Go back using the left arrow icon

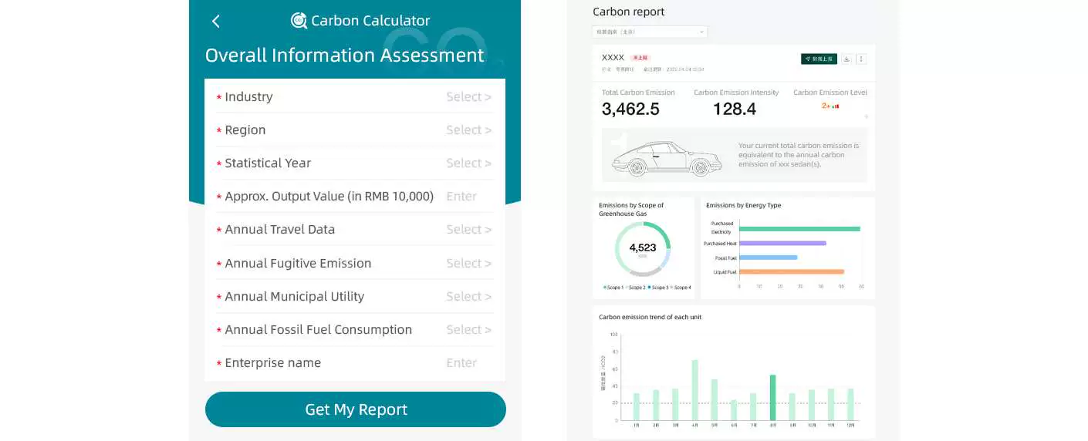[x=216, y=22]
